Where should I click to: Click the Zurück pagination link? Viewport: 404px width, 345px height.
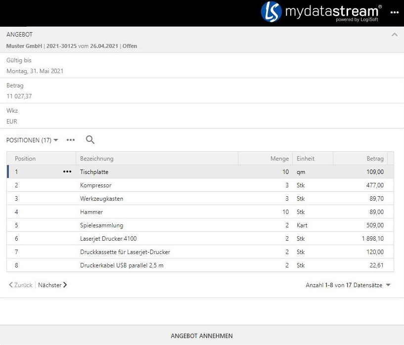tap(21, 285)
